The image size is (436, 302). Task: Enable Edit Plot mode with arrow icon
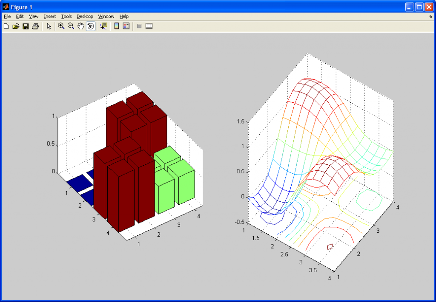coord(49,26)
